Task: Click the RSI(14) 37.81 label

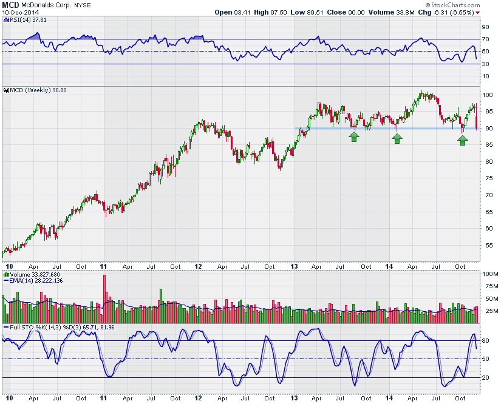Action: click(28, 20)
